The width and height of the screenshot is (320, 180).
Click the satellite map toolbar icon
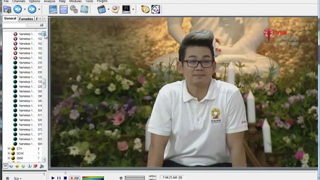pyautogui.click(x=155, y=9)
